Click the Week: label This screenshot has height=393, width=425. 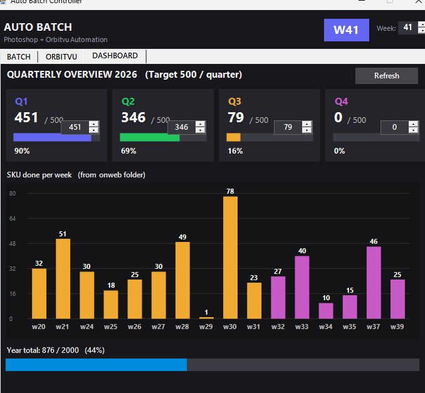click(x=386, y=28)
